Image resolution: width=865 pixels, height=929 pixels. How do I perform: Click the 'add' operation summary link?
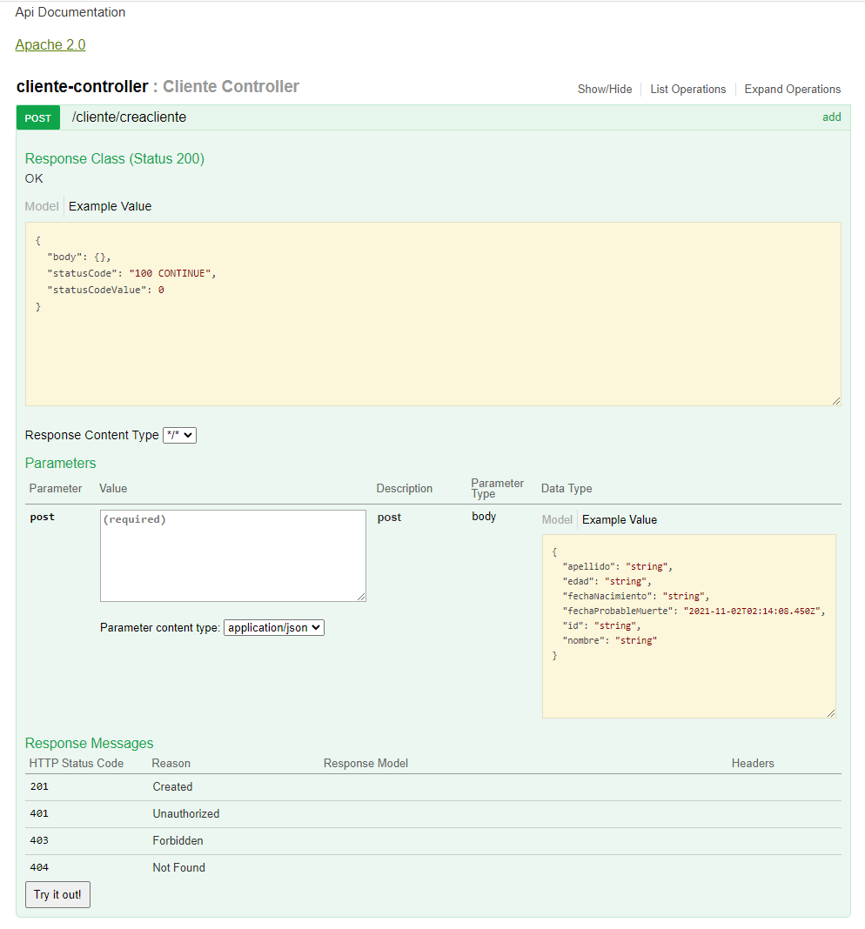[831, 117]
